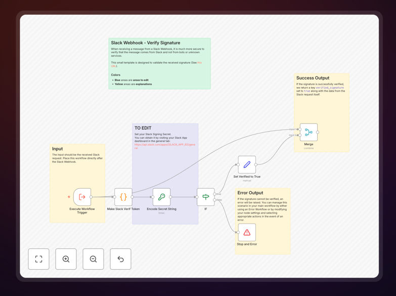This screenshot has width=396, height=296.
Task: Open the Encode Secret String key node
Action: coord(162,197)
